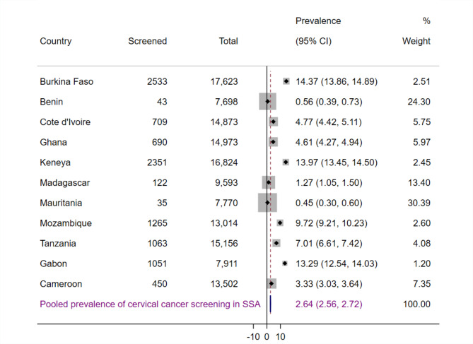
Task: Click the pooled weight value 100.00
Action: (416, 304)
